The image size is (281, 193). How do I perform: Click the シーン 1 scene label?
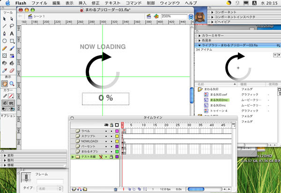coord(39,16)
